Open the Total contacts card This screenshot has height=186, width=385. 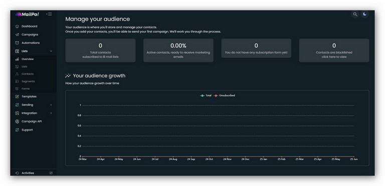(100, 50)
